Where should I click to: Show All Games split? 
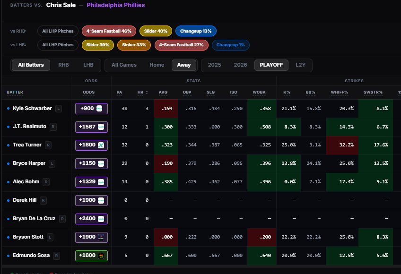point(124,65)
